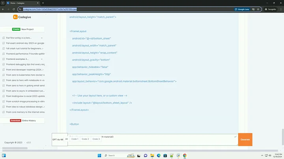Screen dimensions: 284x159
Task: Select the All tab
Action: coord(67,139)
